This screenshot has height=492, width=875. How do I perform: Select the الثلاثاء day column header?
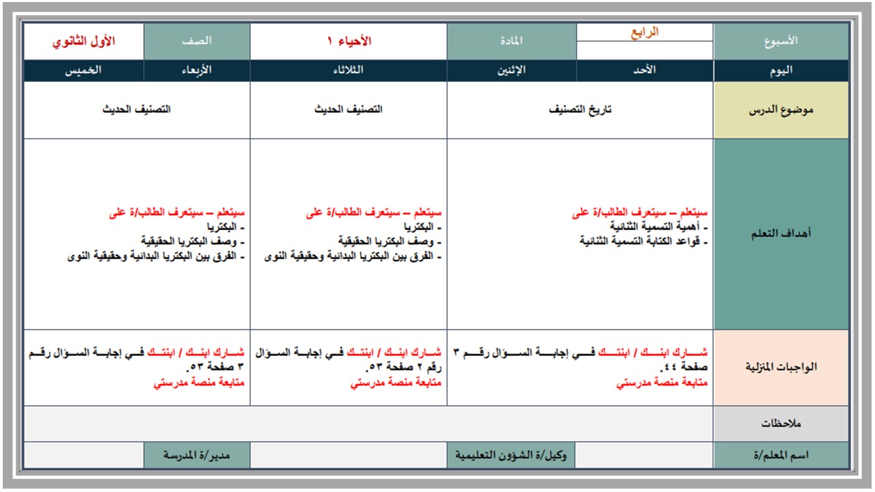[x=349, y=71]
